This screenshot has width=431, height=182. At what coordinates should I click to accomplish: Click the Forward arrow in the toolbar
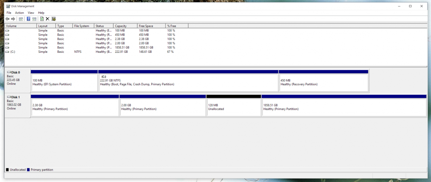13,19
